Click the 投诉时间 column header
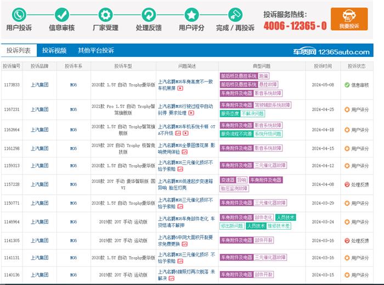 [x=323, y=66]
